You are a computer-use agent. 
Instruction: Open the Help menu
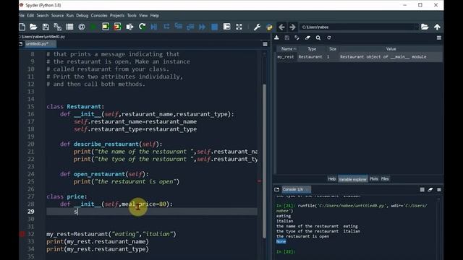[154, 15]
